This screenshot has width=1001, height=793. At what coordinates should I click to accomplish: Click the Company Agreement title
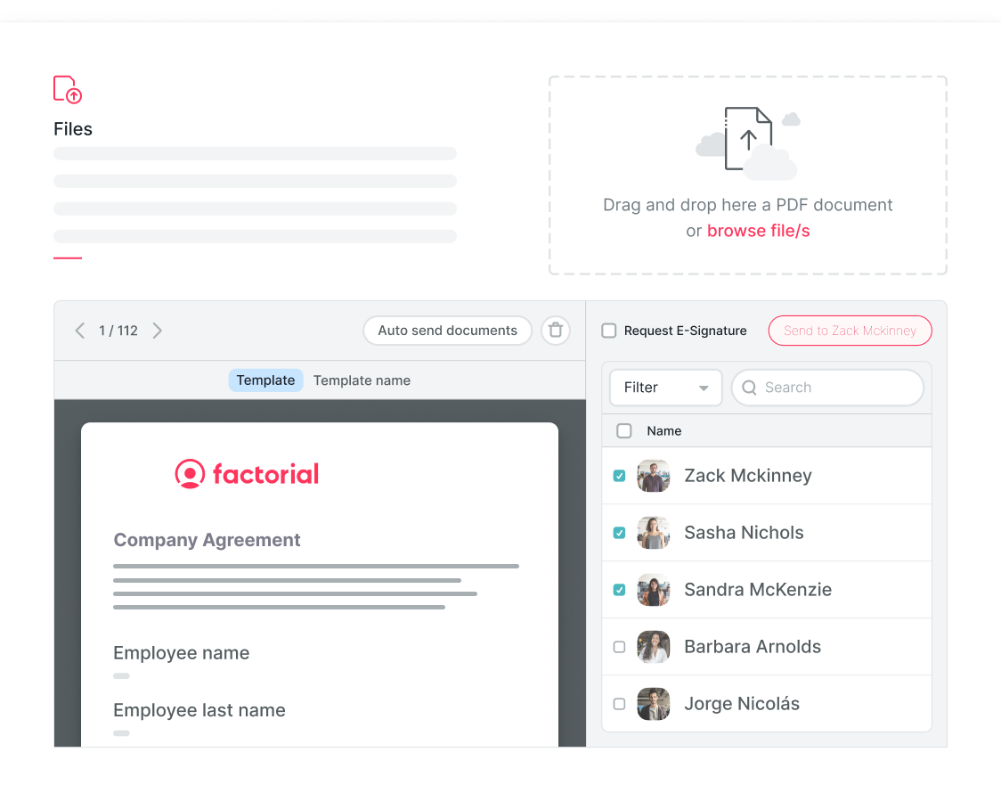[207, 540]
